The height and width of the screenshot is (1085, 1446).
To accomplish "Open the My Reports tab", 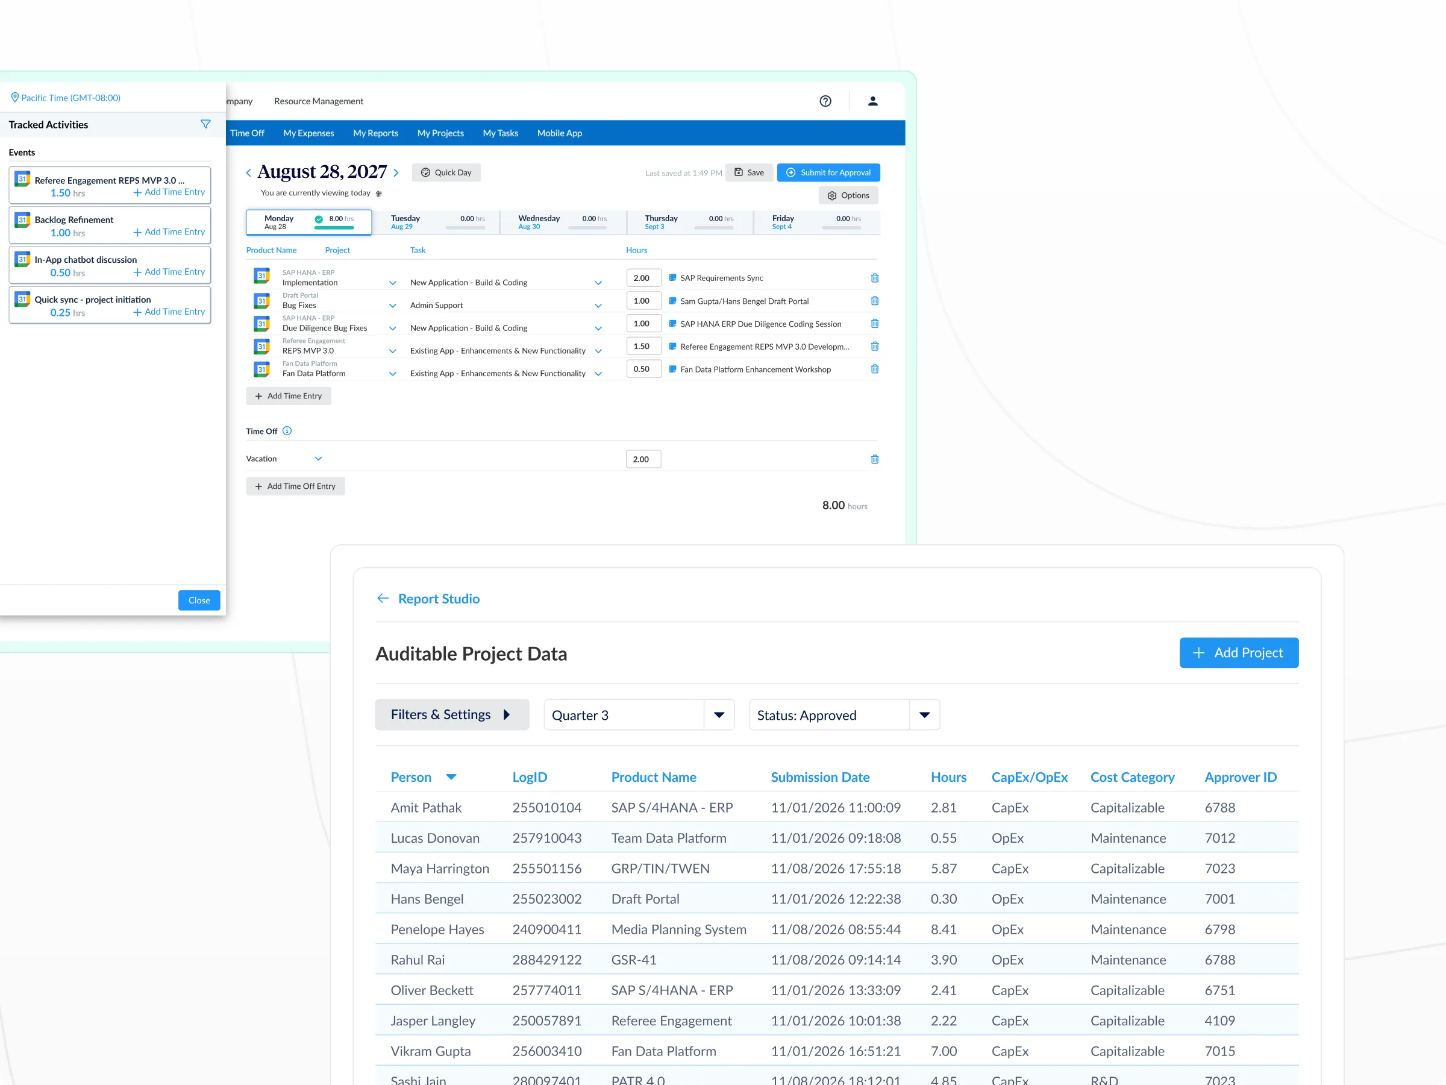I will [x=375, y=133].
